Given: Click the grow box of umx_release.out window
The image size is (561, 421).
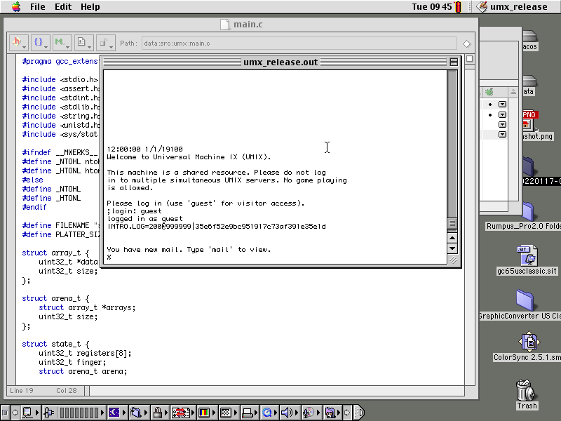Looking at the screenshot, I should pos(453,260).
